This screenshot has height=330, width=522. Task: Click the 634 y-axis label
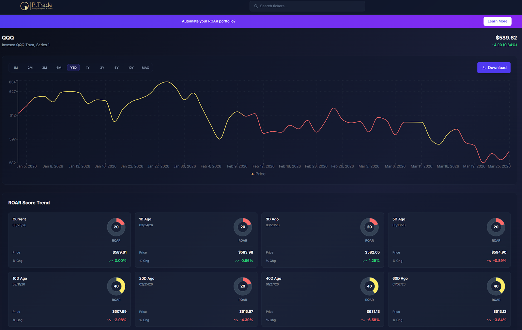(x=12, y=82)
